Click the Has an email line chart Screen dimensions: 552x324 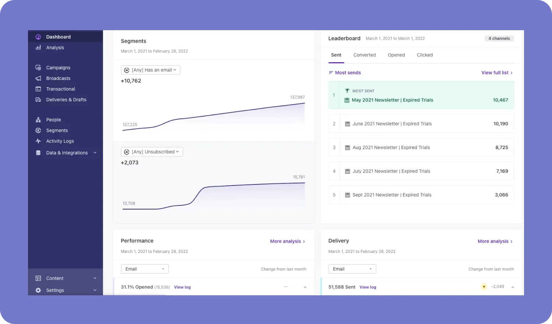click(213, 116)
